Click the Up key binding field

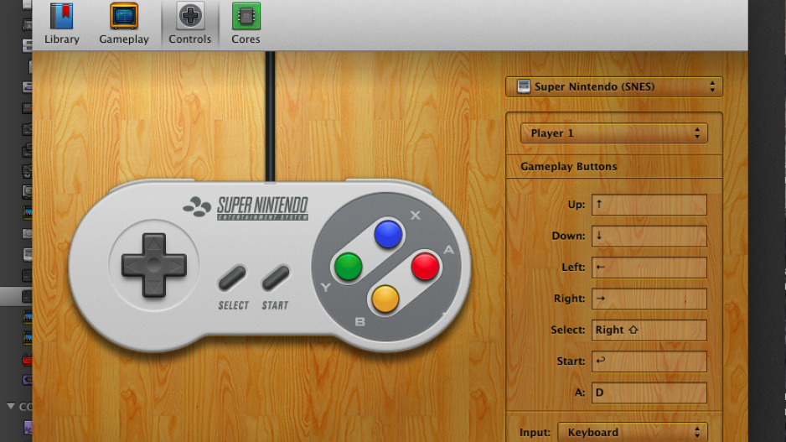click(649, 205)
